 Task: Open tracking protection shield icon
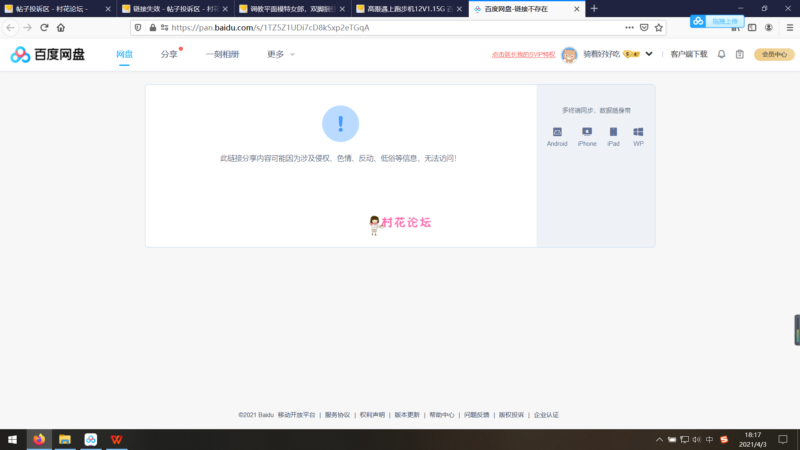pyautogui.click(x=138, y=27)
